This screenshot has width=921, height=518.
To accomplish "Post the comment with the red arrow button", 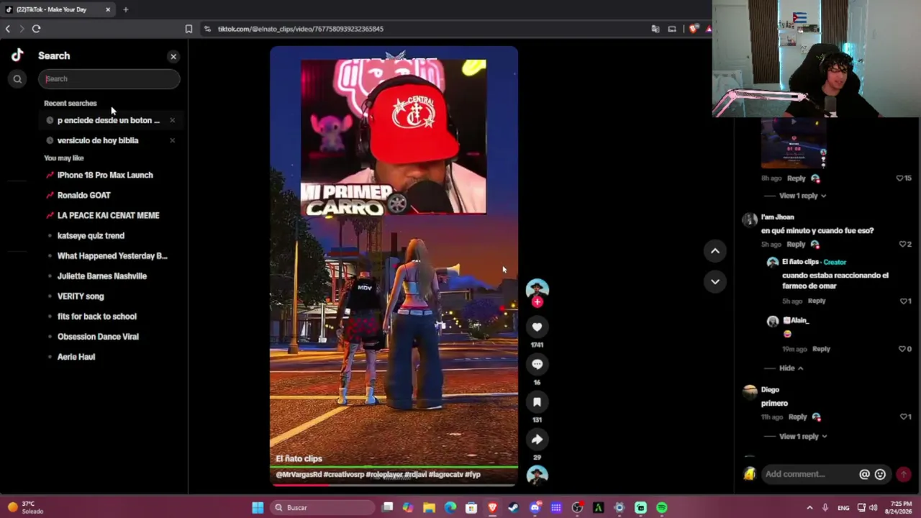I will tap(904, 474).
